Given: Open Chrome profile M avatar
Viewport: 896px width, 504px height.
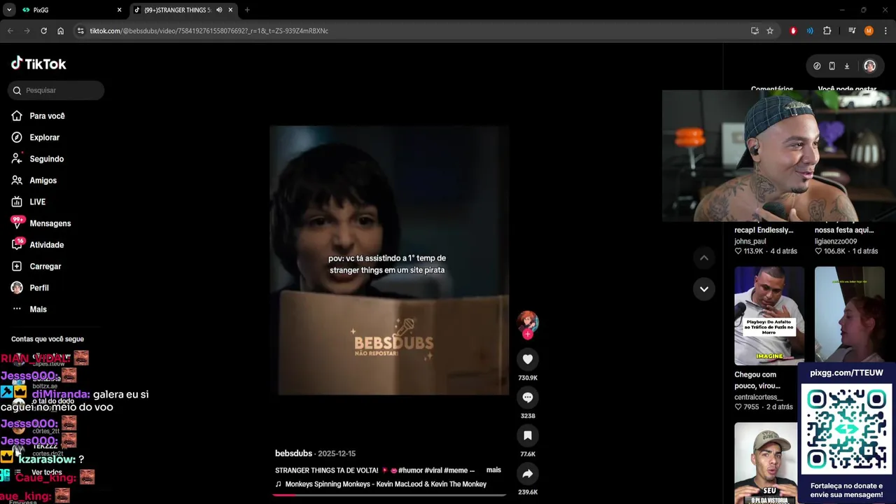Looking at the screenshot, I should [x=869, y=31].
